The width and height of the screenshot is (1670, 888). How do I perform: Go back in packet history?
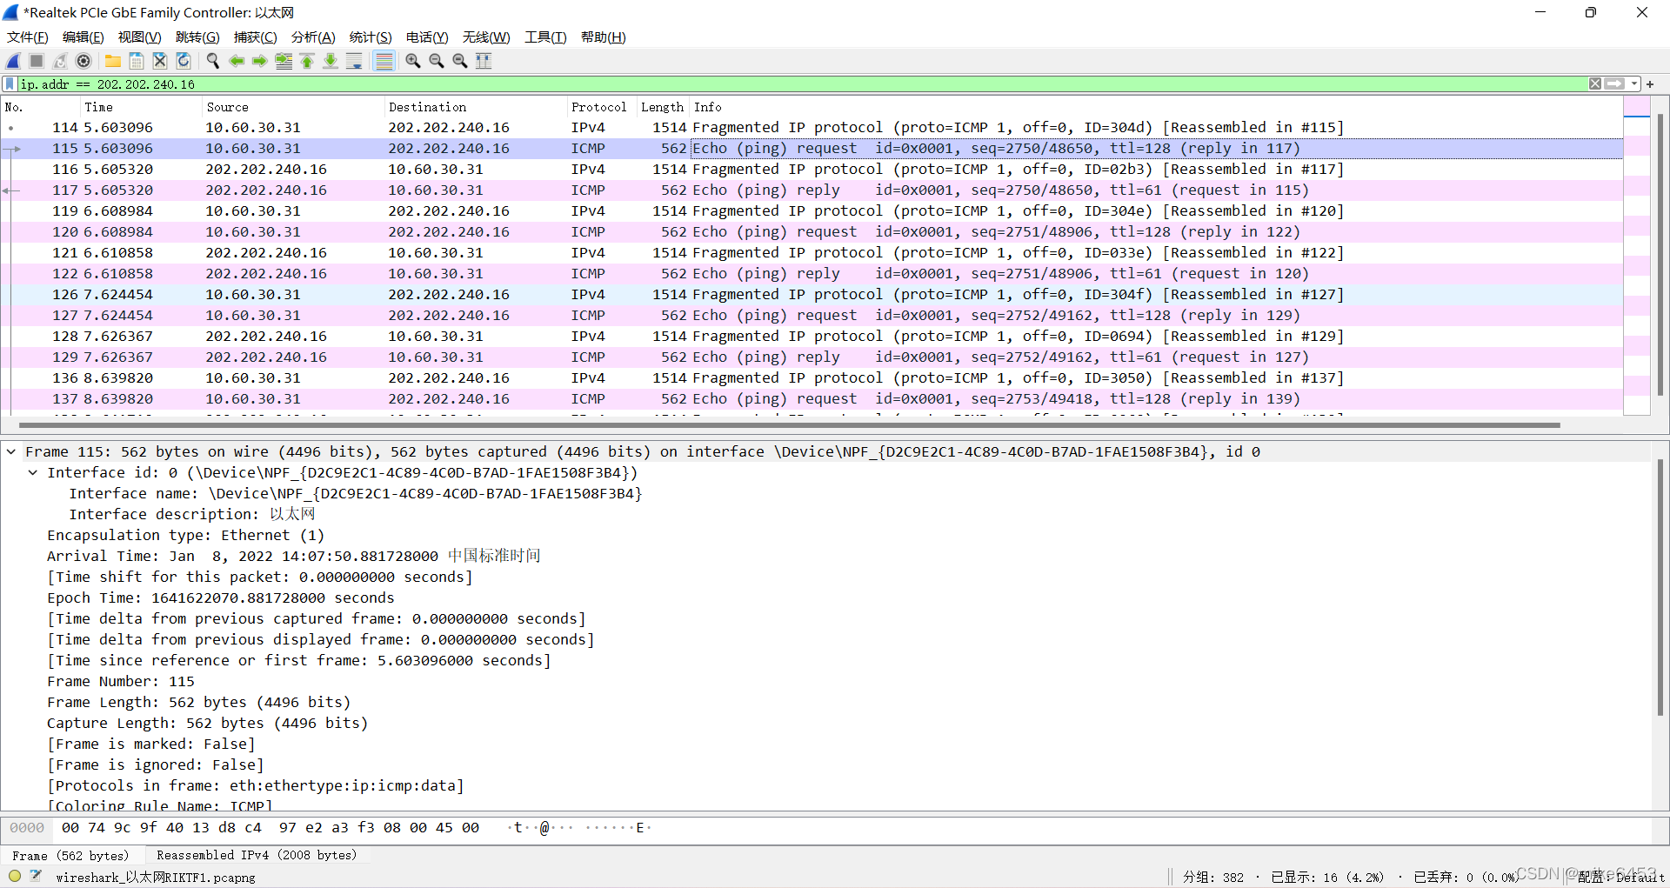(237, 61)
